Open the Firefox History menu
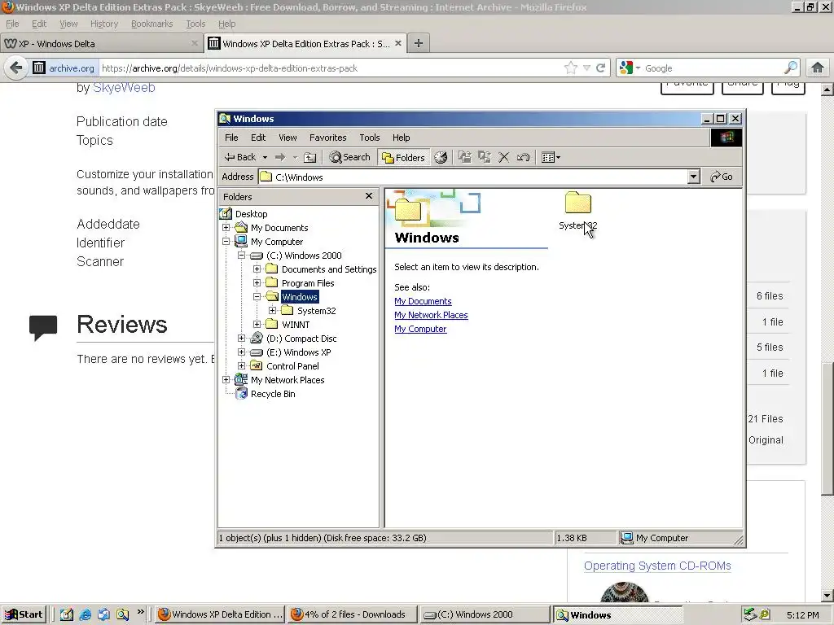834x625 pixels. [x=104, y=24]
